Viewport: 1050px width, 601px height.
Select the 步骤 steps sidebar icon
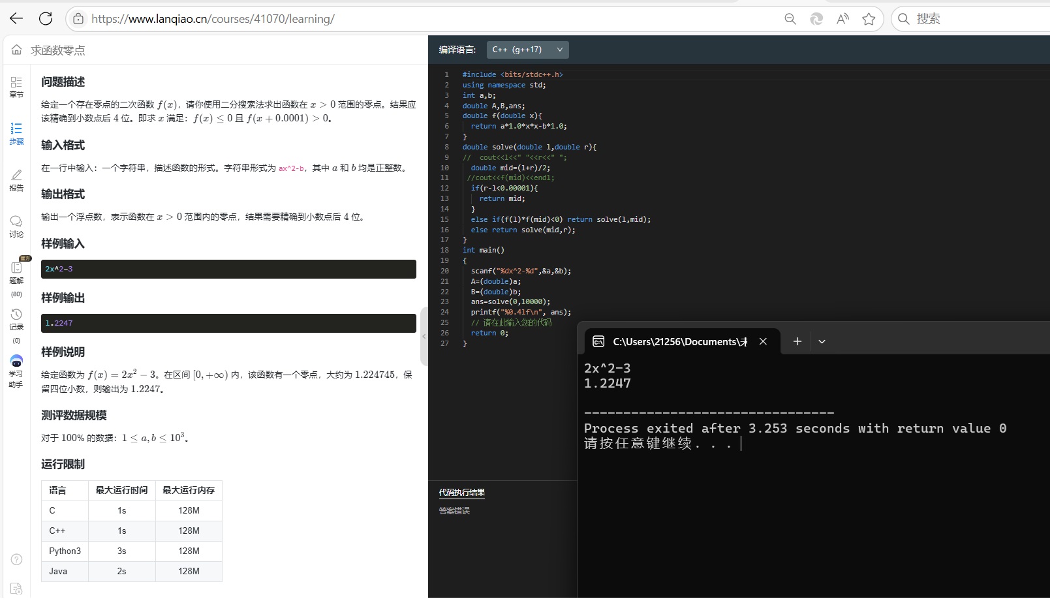16,133
